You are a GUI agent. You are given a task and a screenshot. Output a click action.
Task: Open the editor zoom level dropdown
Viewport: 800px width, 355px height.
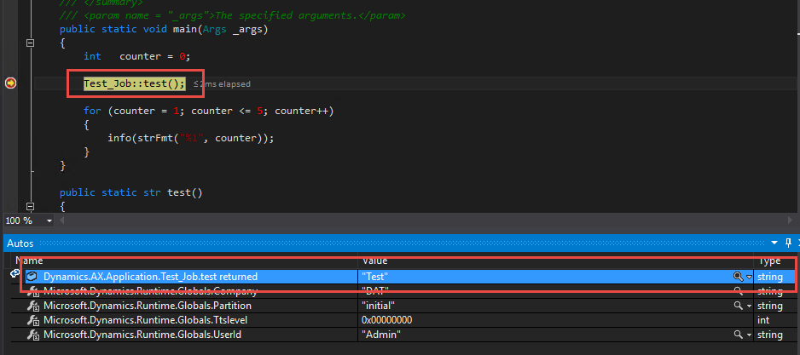(49, 220)
